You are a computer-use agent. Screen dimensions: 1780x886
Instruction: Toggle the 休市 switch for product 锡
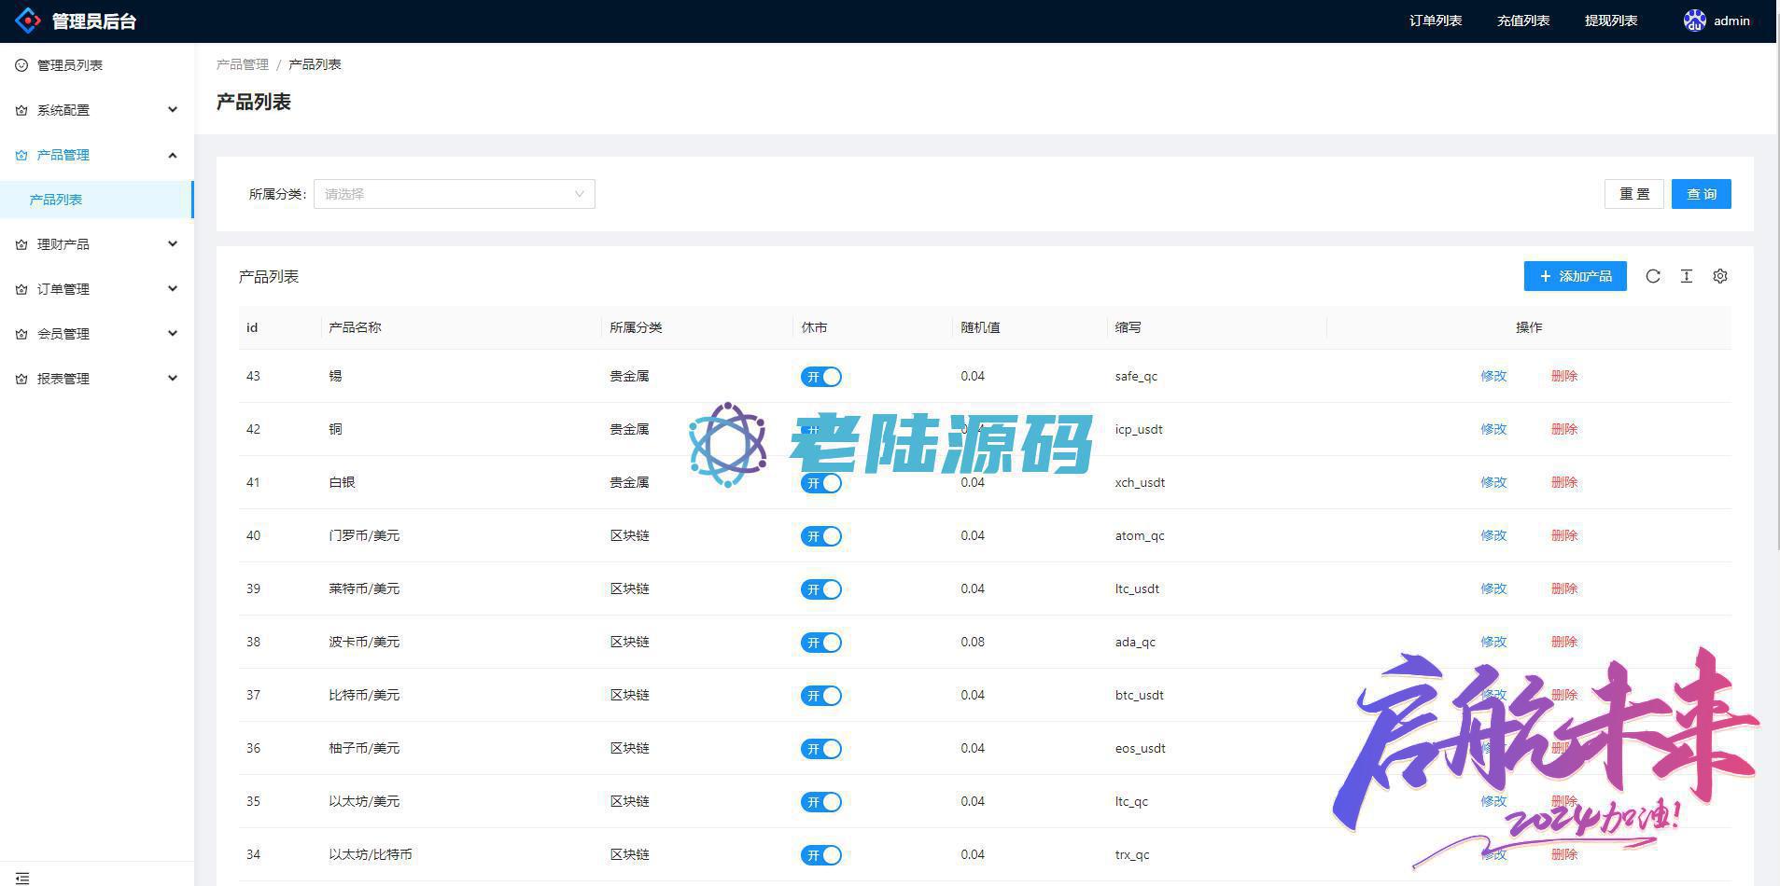click(821, 377)
